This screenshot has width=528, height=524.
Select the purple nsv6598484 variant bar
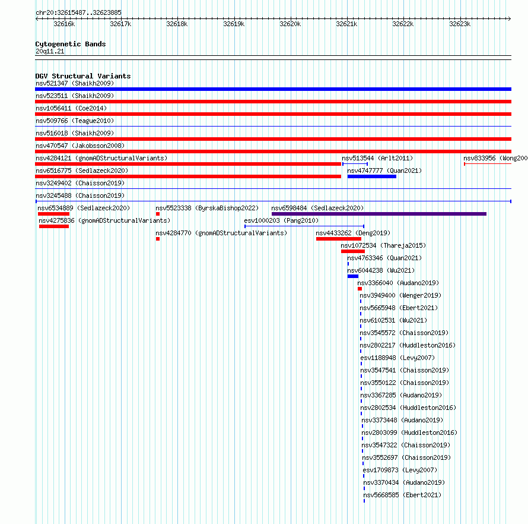pyautogui.click(x=379, y=214)
